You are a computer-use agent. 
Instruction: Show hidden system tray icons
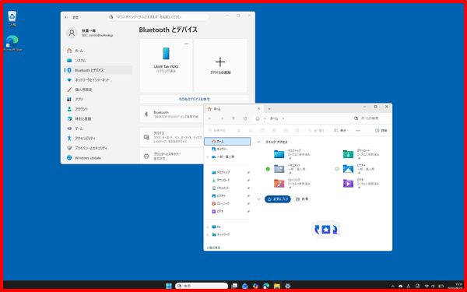point(393,286)
